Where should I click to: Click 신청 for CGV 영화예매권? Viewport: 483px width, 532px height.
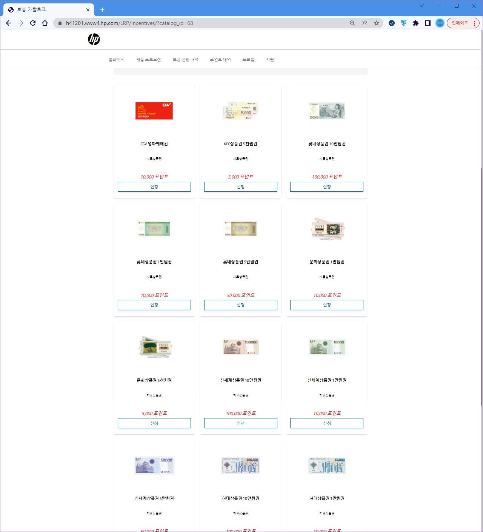click(154, 187)
